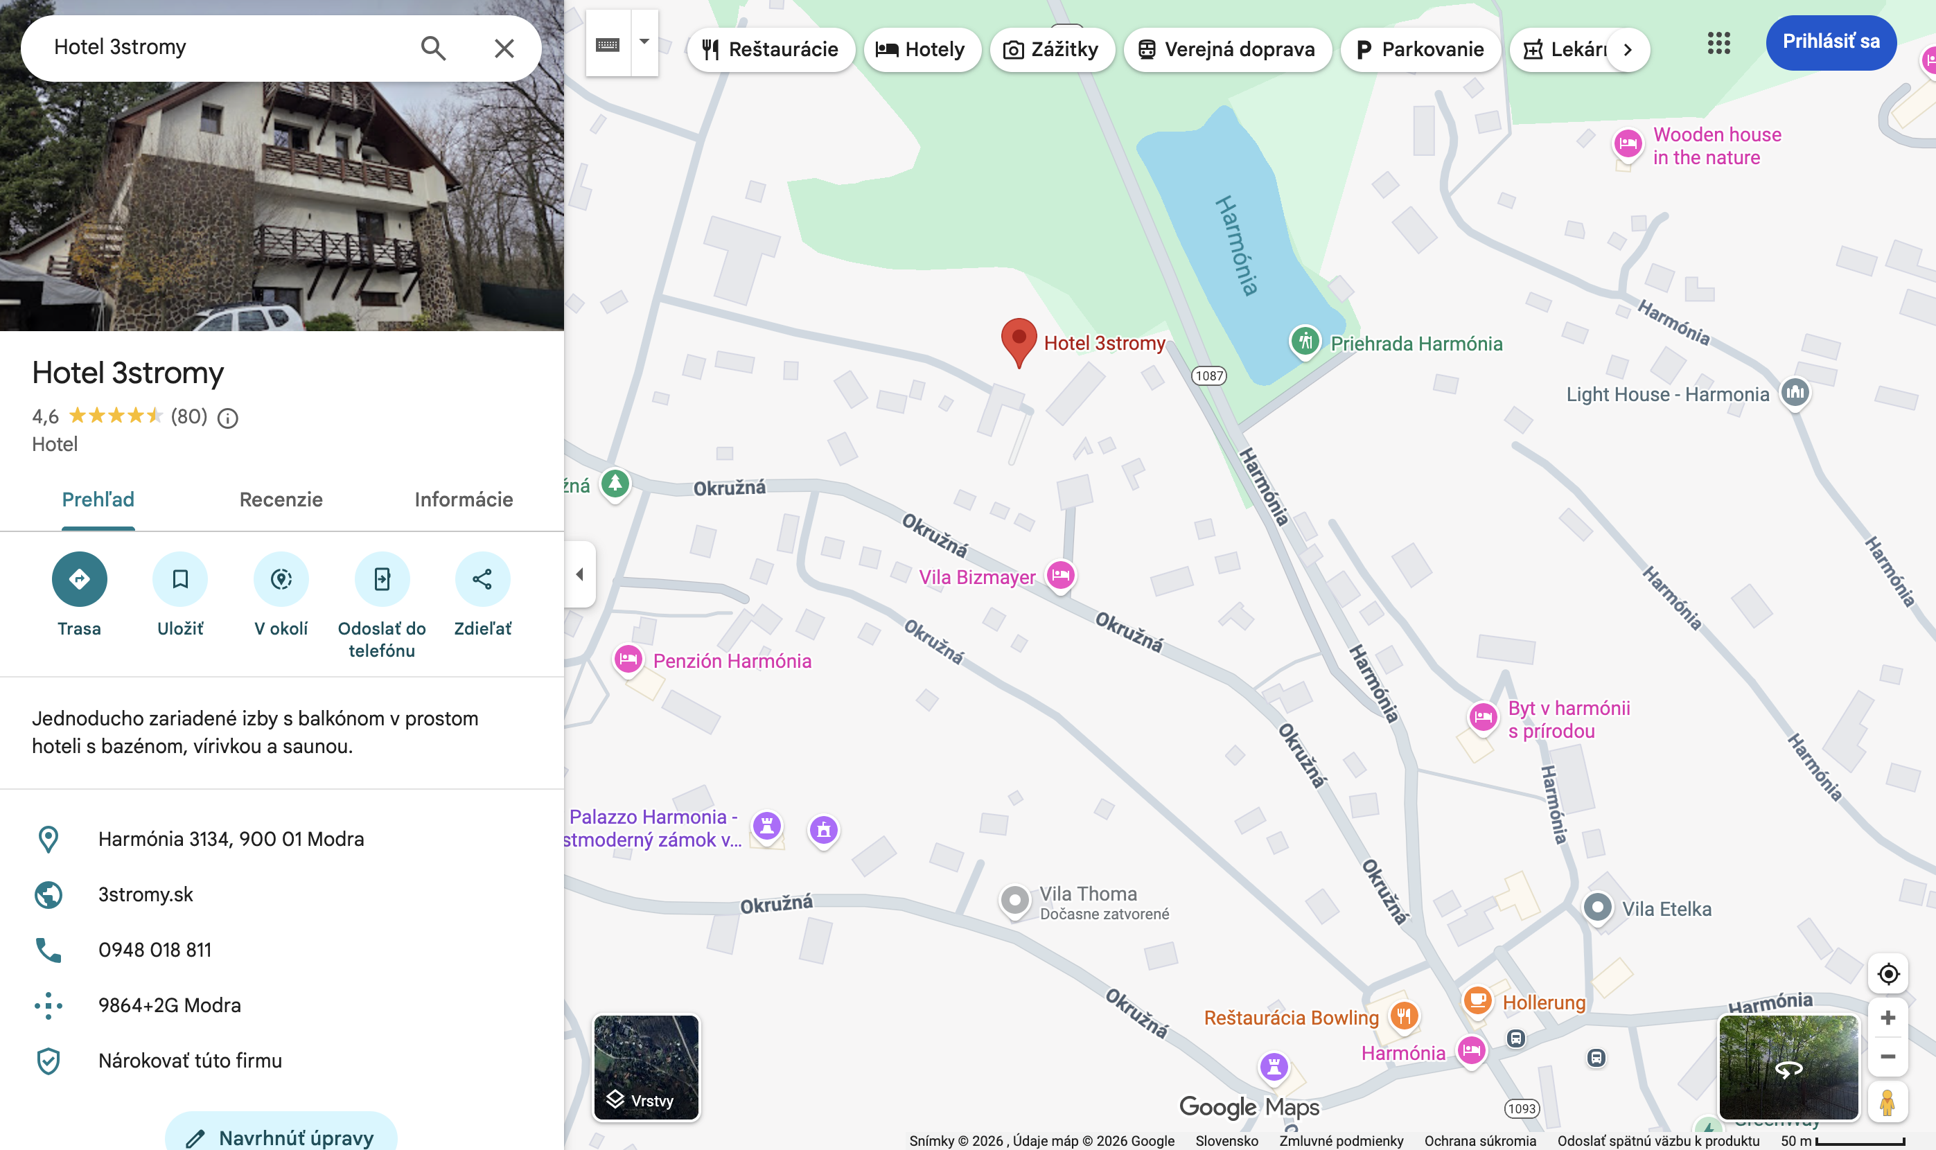Click the Trasa directions icon
Screen dimensions: 1936x1150
[79, 579]
